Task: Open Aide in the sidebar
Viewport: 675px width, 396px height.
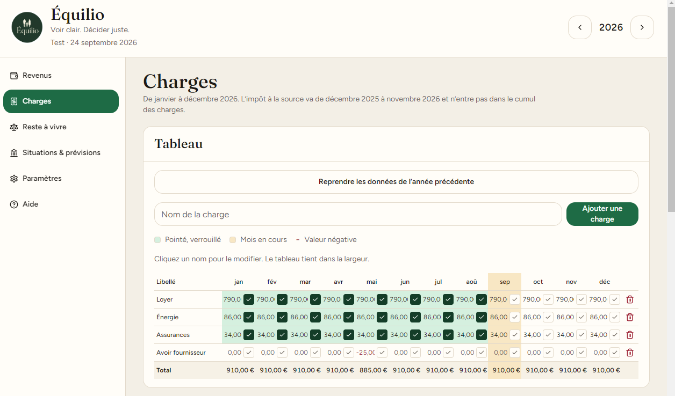Action: coord(61,204)
